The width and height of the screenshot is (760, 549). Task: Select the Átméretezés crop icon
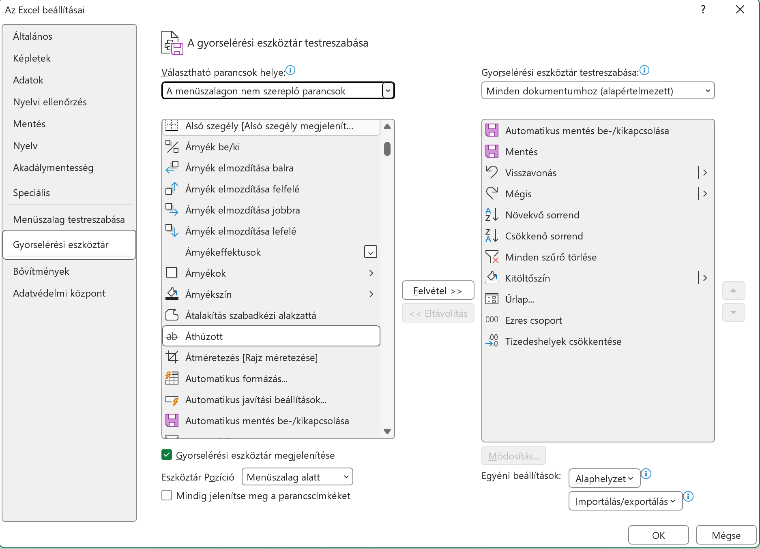172,357
